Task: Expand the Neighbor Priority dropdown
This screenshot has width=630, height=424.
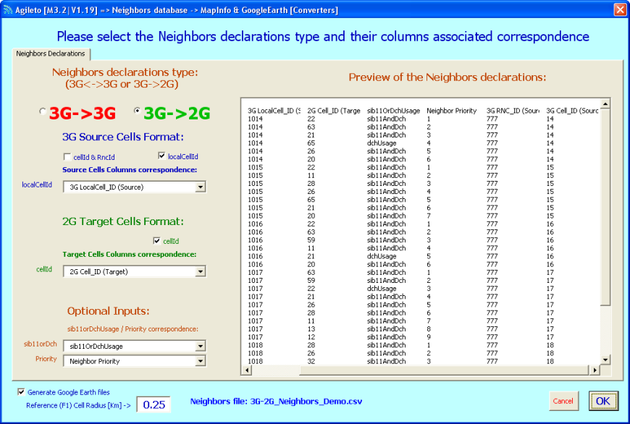Action: (201, 361)
